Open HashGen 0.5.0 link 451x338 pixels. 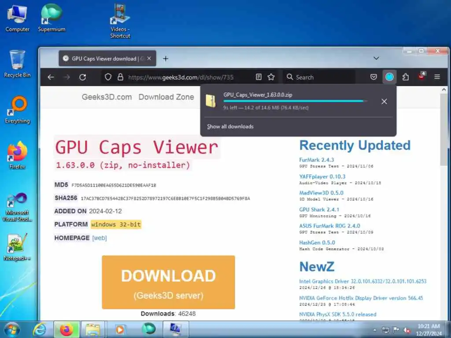point(317,242)
